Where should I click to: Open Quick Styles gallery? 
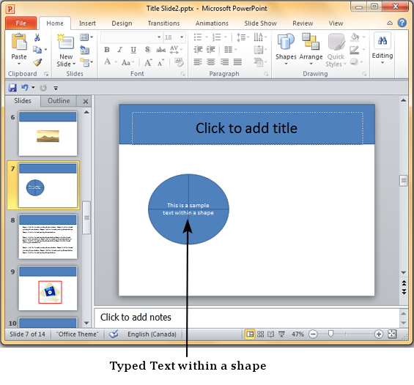point(336,50)
